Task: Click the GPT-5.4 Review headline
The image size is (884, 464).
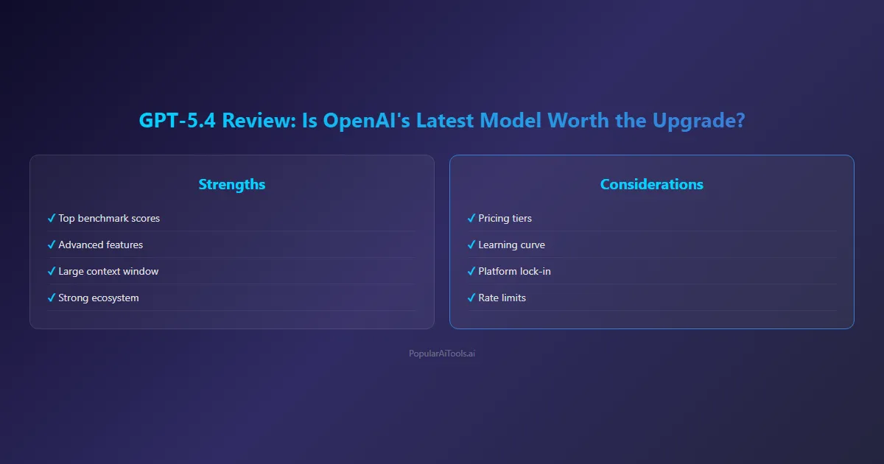Action: [442, 121]
